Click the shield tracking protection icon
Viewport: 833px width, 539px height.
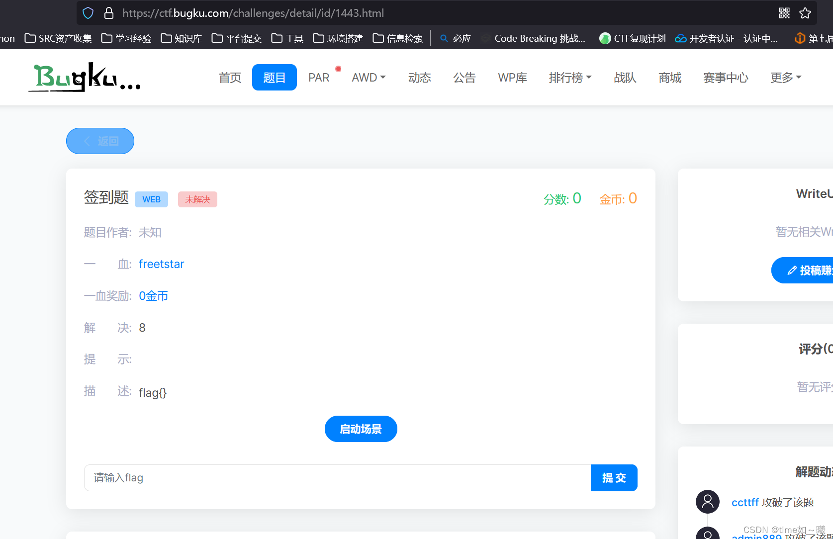pyautogui.click(x=88, y=13)
